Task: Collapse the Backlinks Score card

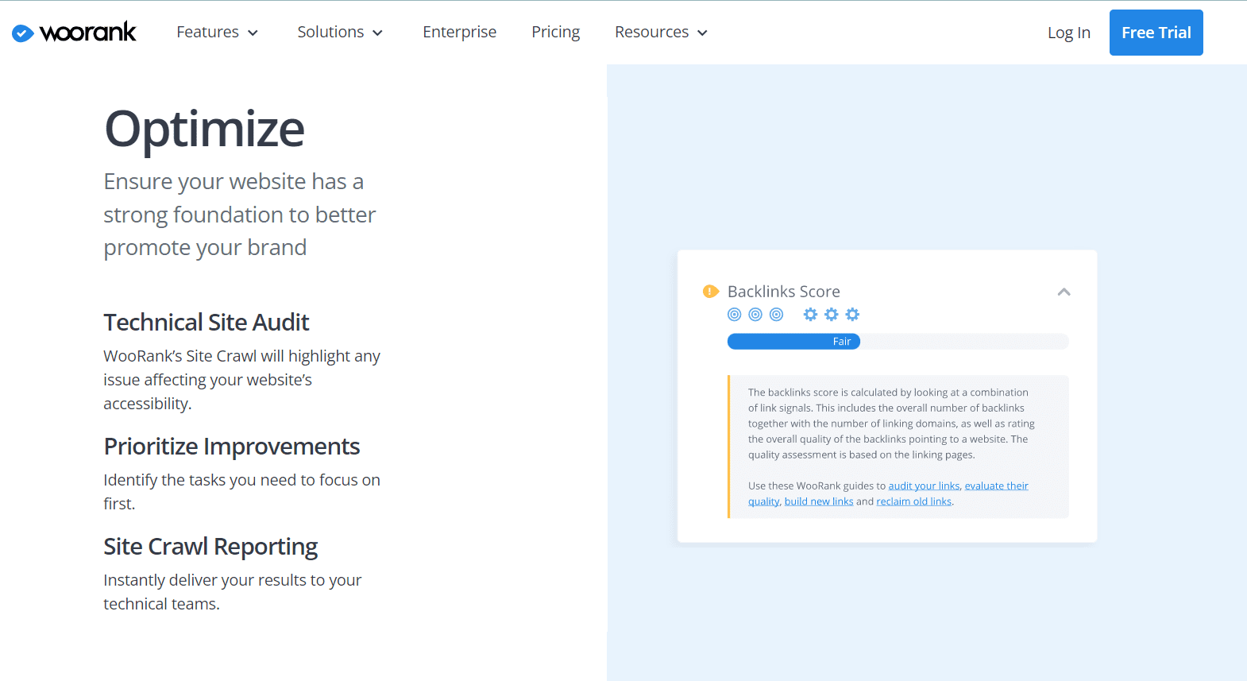Action: (1064, 292)
